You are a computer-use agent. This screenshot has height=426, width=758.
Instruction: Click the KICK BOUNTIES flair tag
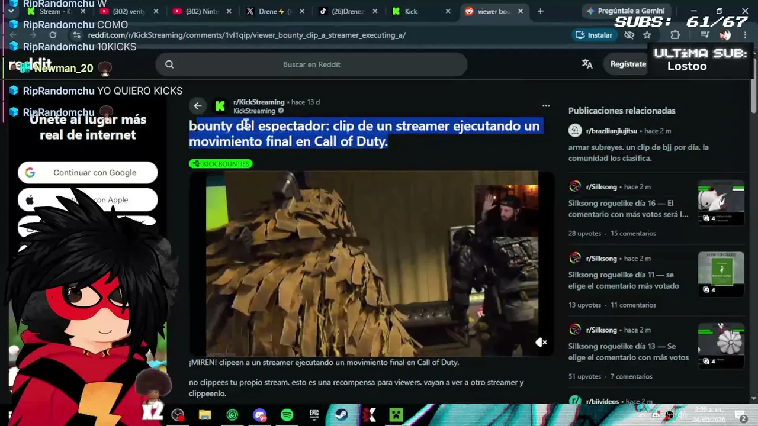[221, 164]
